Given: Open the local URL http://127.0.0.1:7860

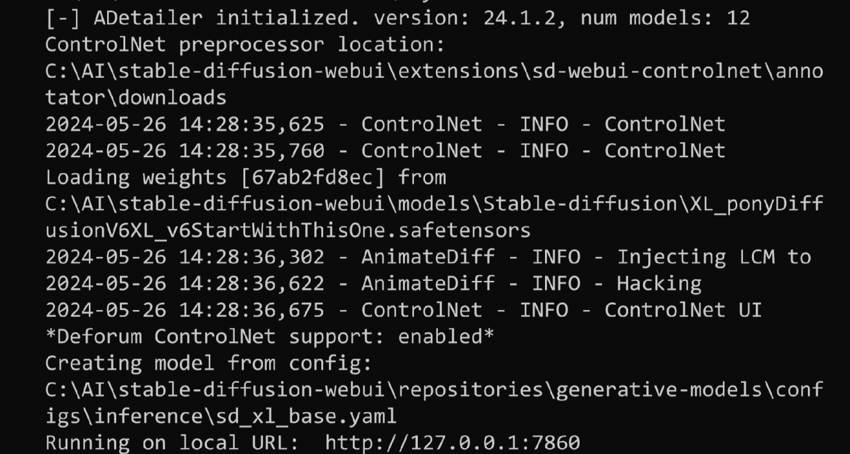Looking at the screenshot, I should pos(452,443).
